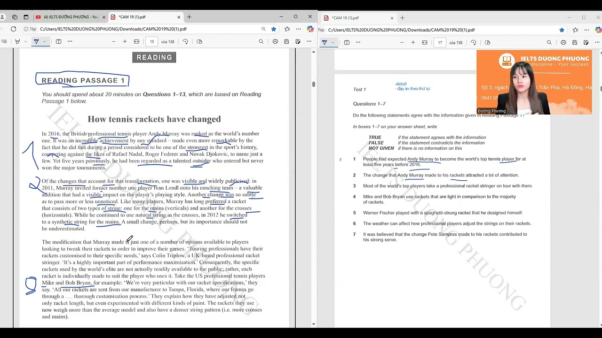
Task: Open Copilot in right browser window
Action: [598, 30]
